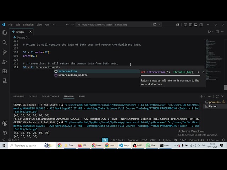Open the Accounts menu icon
Screen dimensions: 227x170
[5, 123]
